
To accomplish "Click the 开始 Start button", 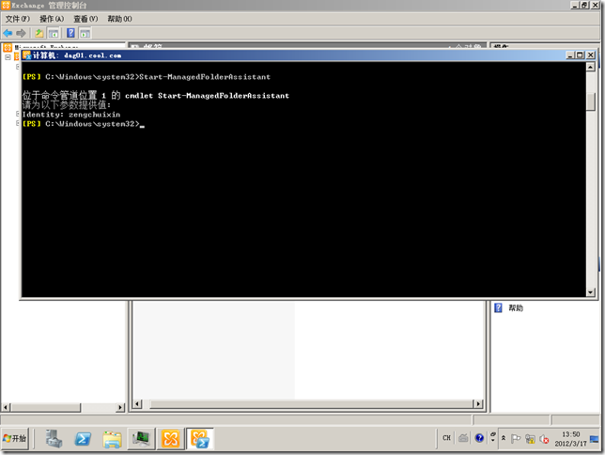I will 16,438.
